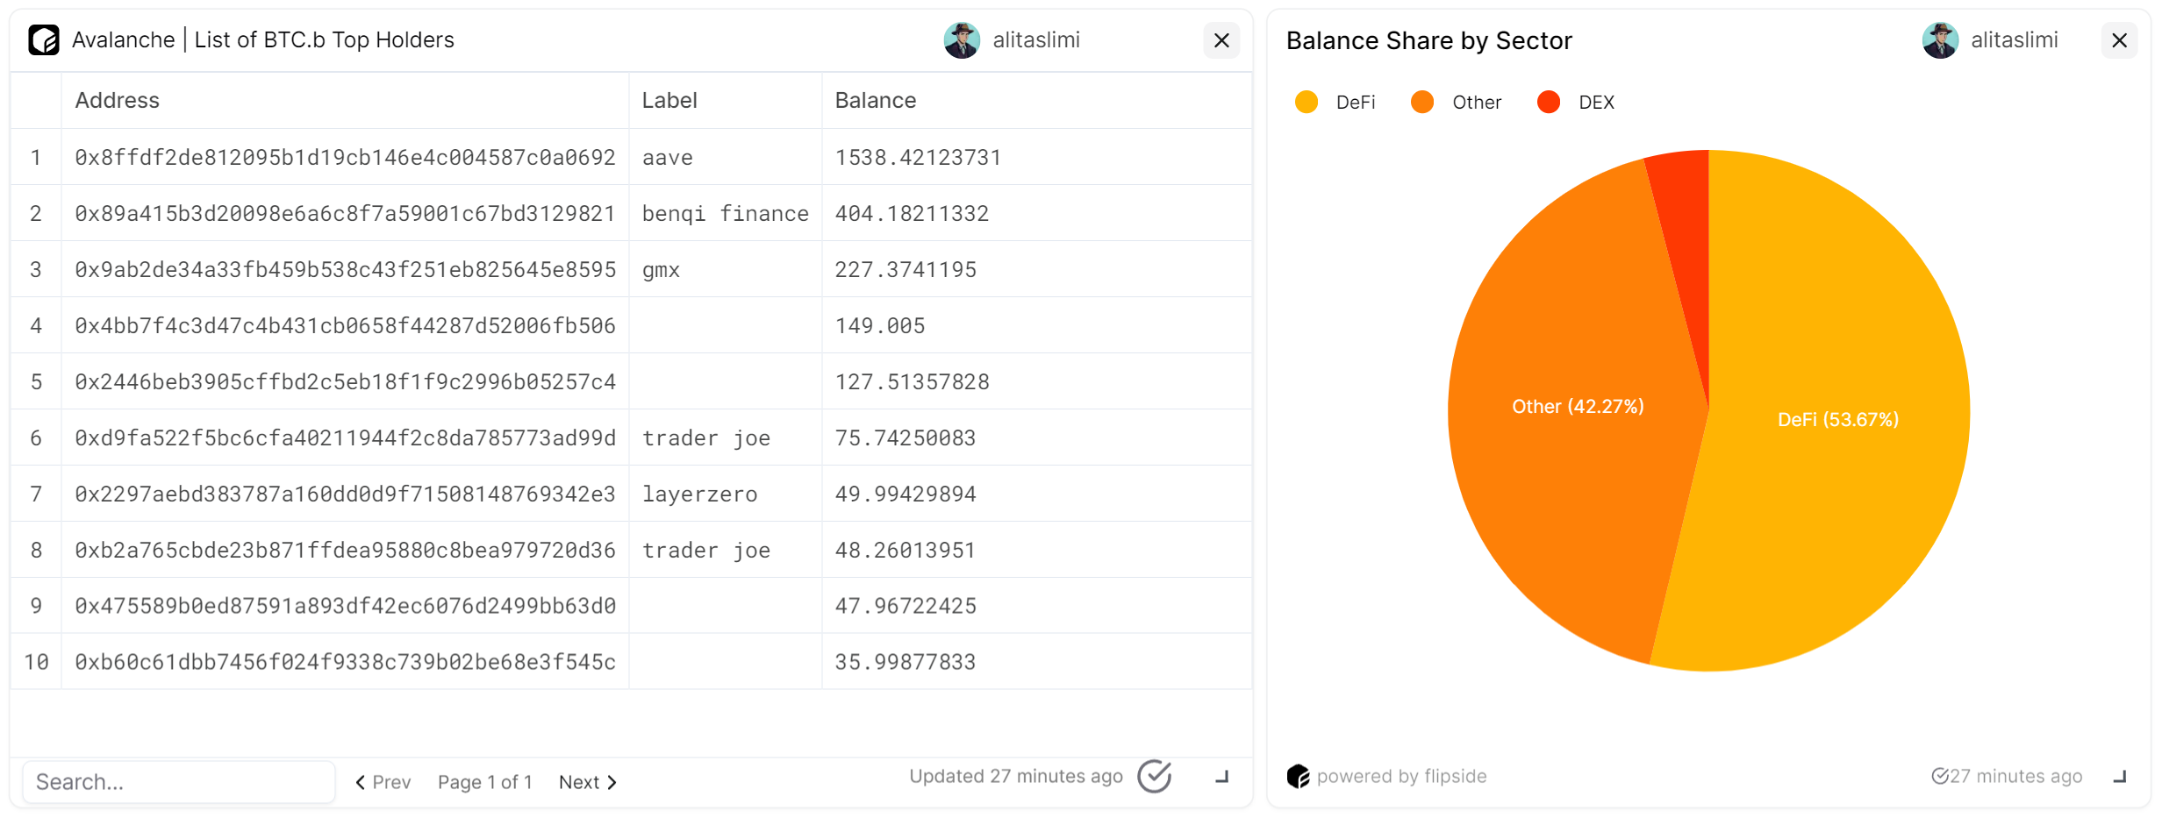Select address 0xd9fa522f5bc6cfa40211944f2c8da785773ad99d
This screenshot has width=2162, height=818.
click(x=346, y=438)
